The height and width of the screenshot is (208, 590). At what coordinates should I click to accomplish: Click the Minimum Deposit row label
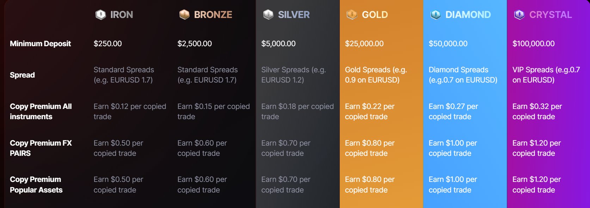(41, 44)
